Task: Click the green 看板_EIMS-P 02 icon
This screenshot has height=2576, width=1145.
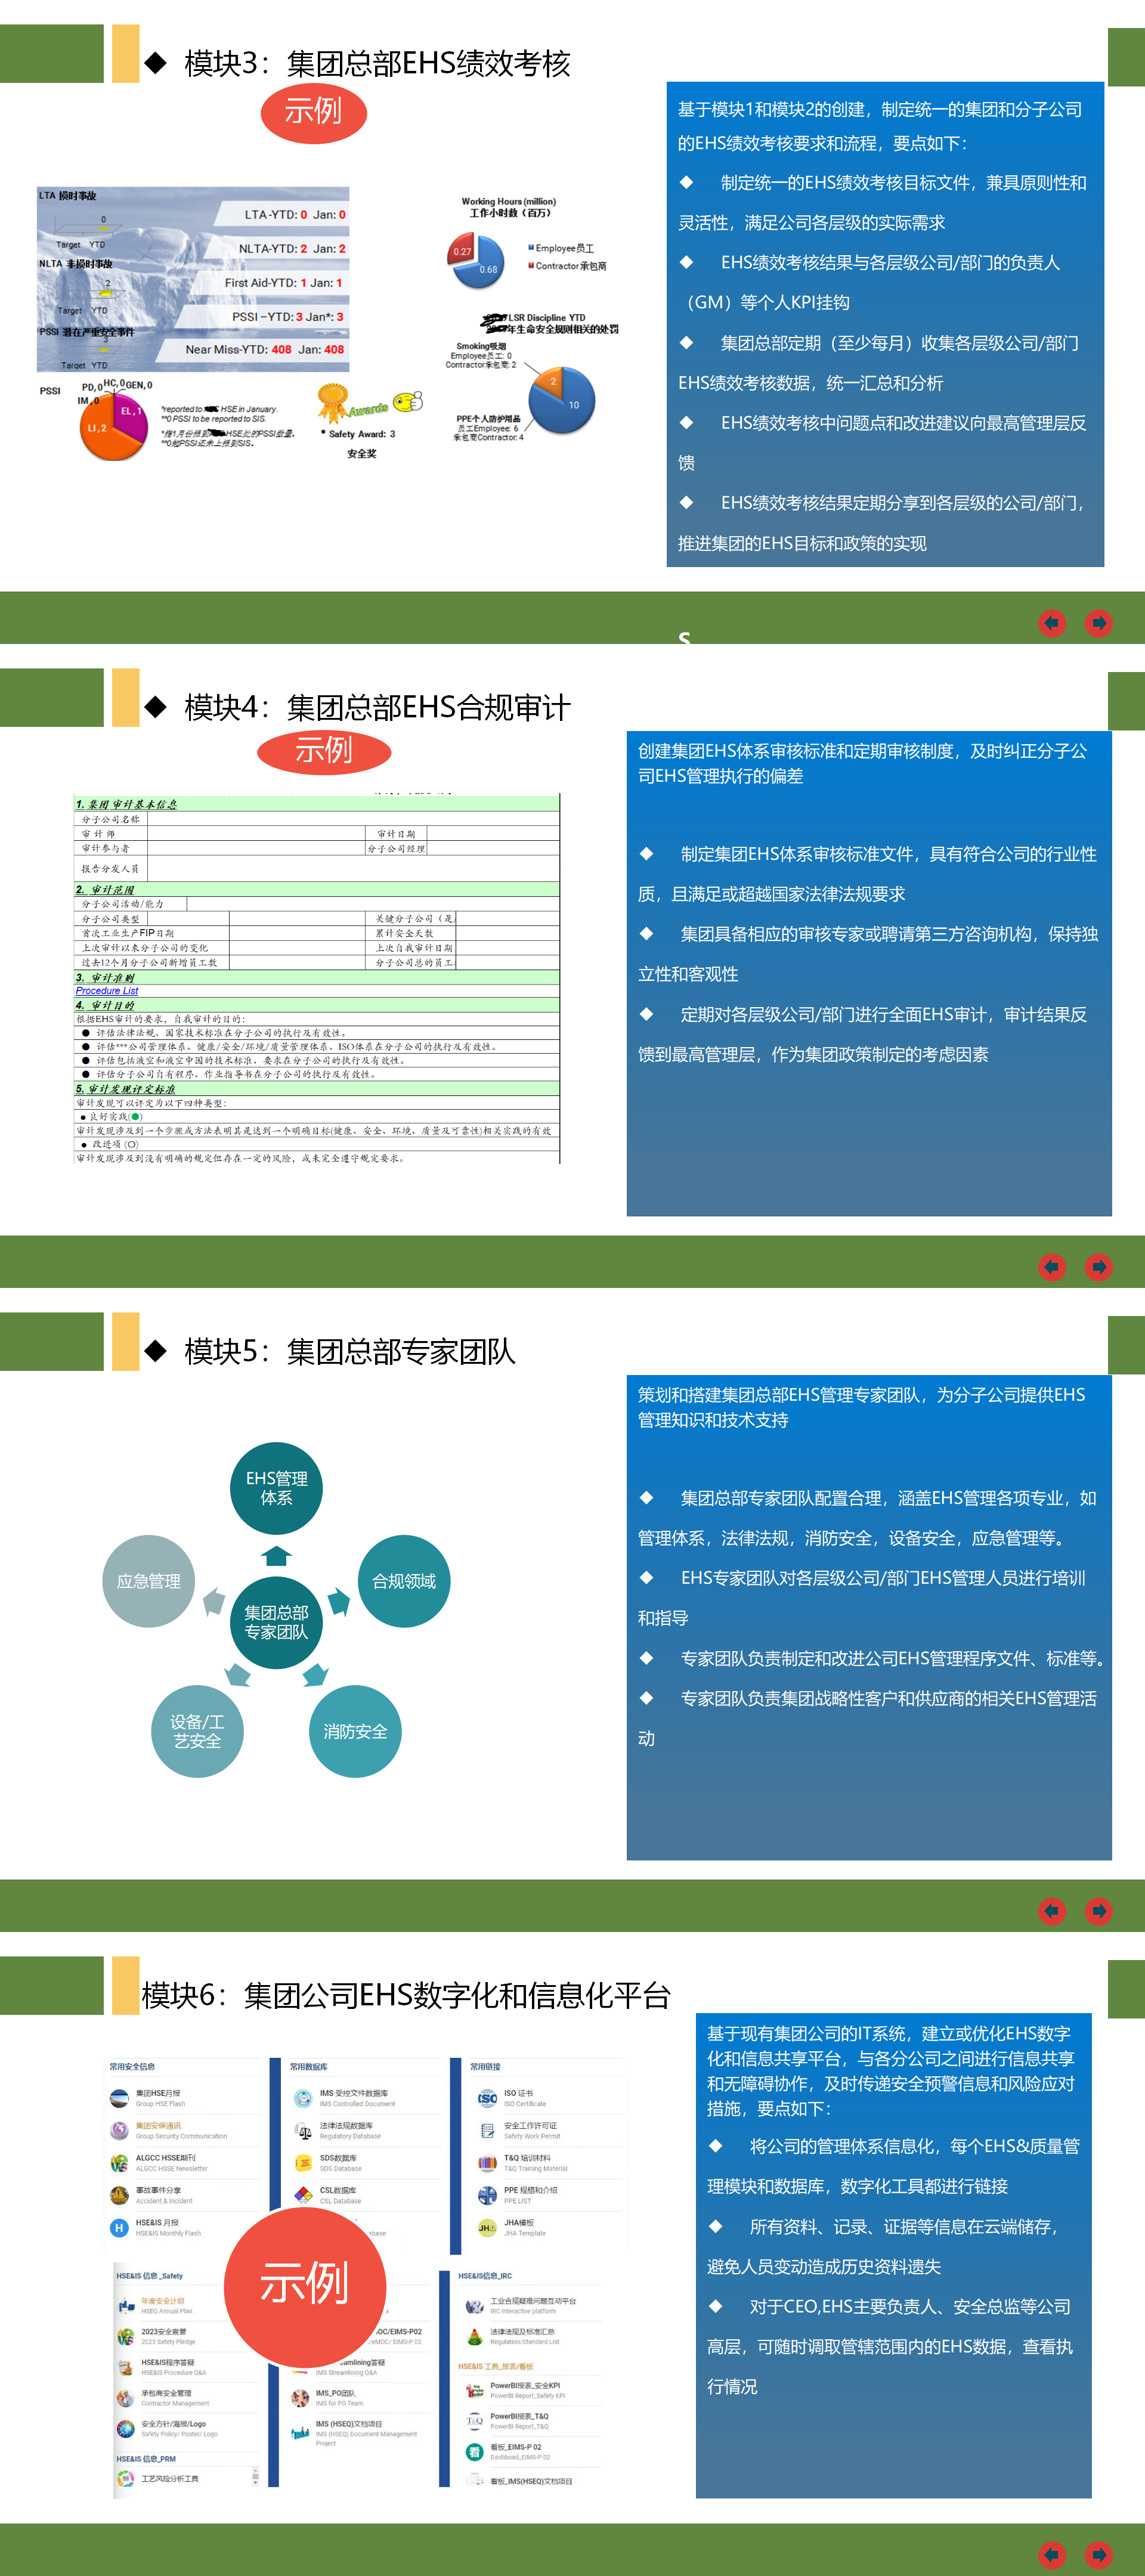Action: point(475,2452)
